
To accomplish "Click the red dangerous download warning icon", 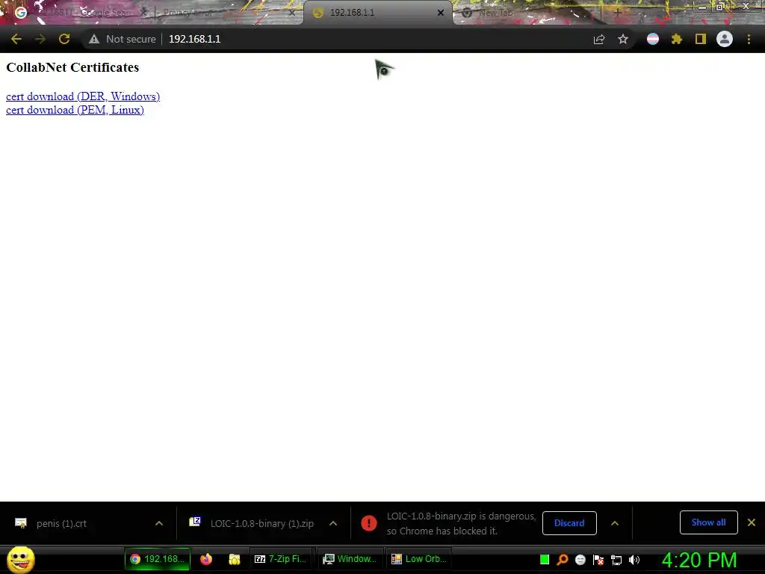I will pyautogui.click(x=369, y=523).
